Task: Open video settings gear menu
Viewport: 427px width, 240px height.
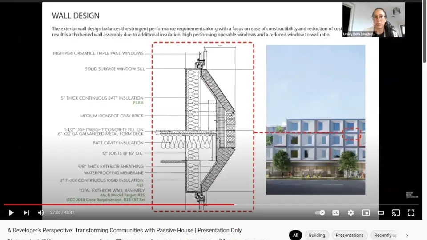Action: (351, 213)
